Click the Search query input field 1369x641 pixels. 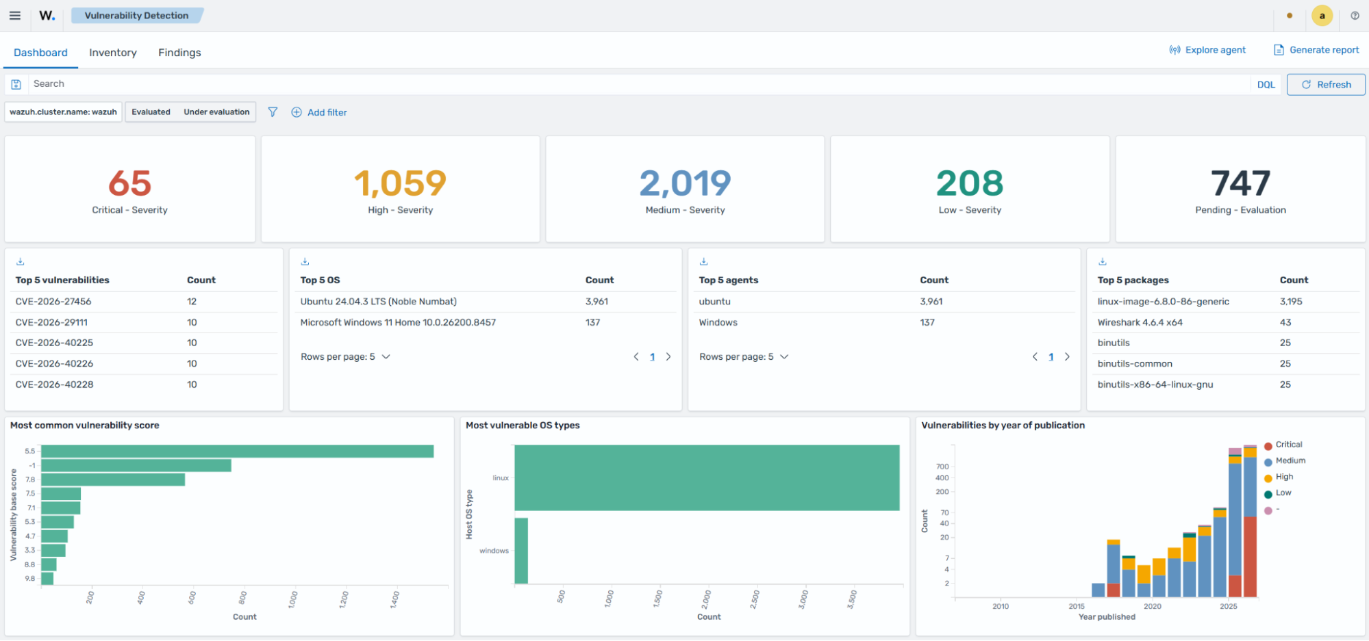[x=640, y=84]
